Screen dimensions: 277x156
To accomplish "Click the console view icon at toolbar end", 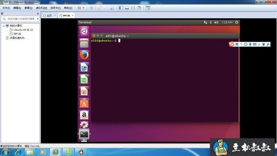I will click(148, 8).
